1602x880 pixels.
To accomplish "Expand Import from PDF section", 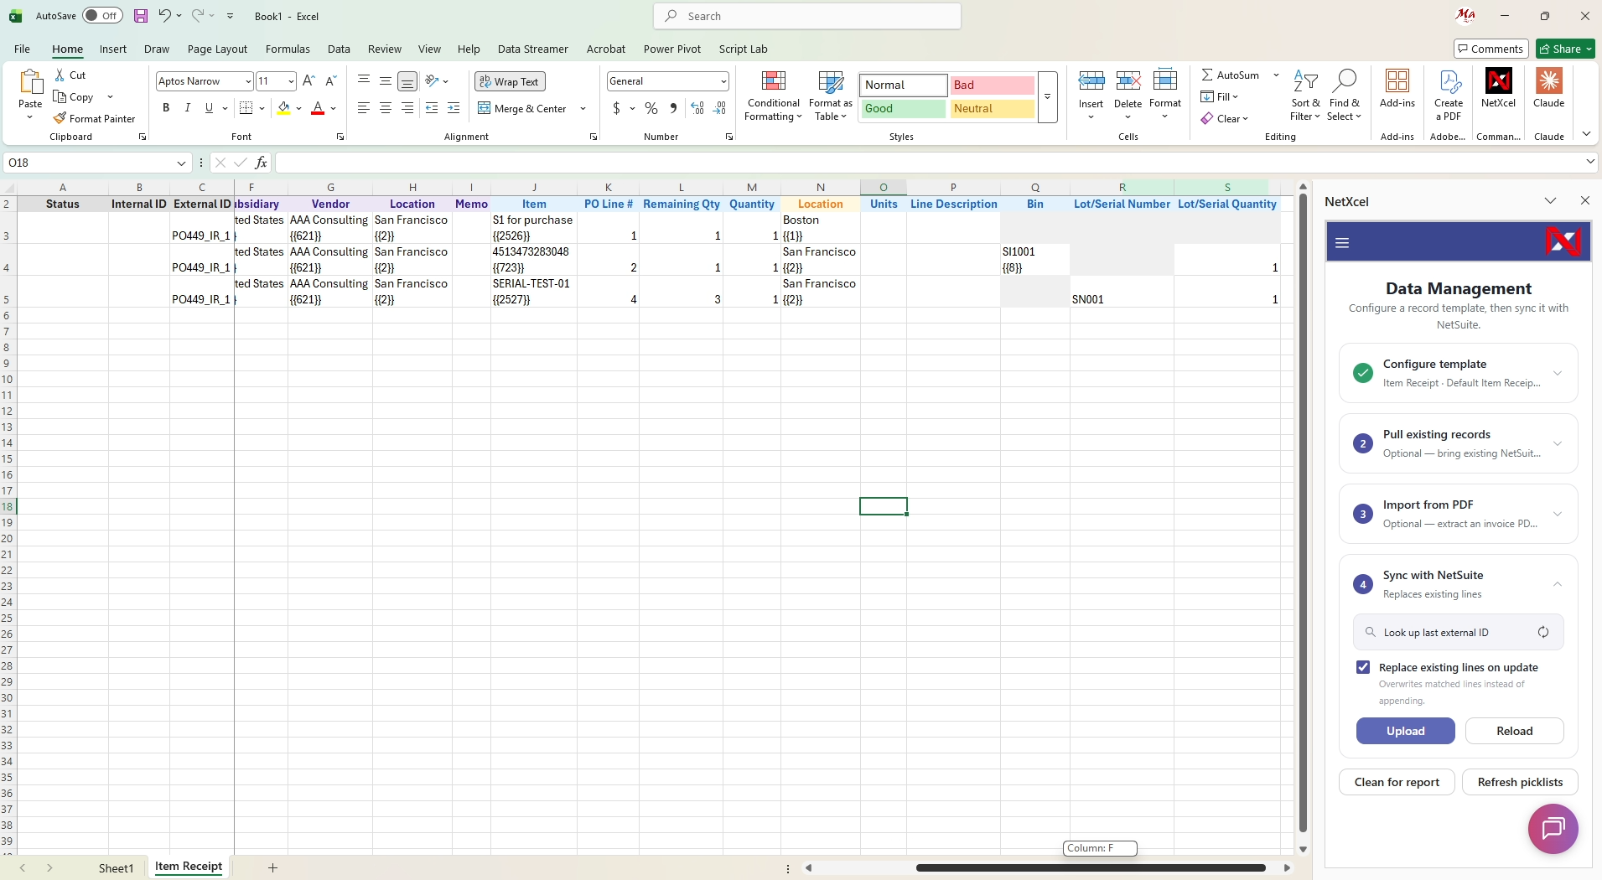I will (x=1458, y=514).
